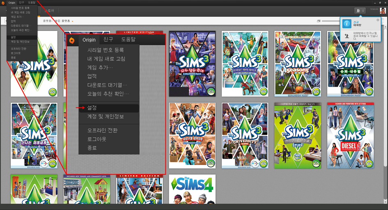Switch to the 스토어 tab

coord(49,11)
